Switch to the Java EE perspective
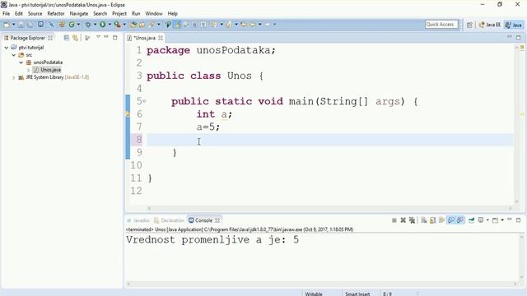This screenshot has width=527, height=296. click(490, 25)
